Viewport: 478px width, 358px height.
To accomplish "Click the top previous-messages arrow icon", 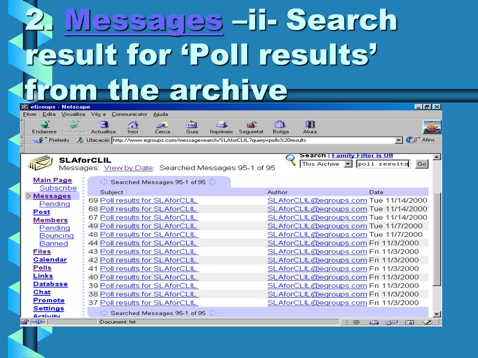I will [x=104, y=182].
